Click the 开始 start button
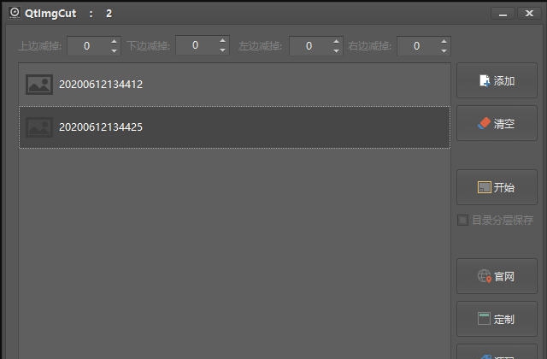547x359 pixels. [497, 187]
